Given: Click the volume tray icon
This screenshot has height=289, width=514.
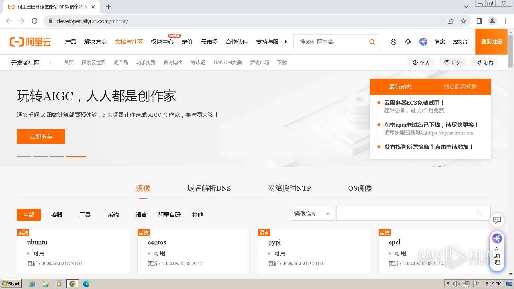Looking at the screenshot, I should (457, 284).
